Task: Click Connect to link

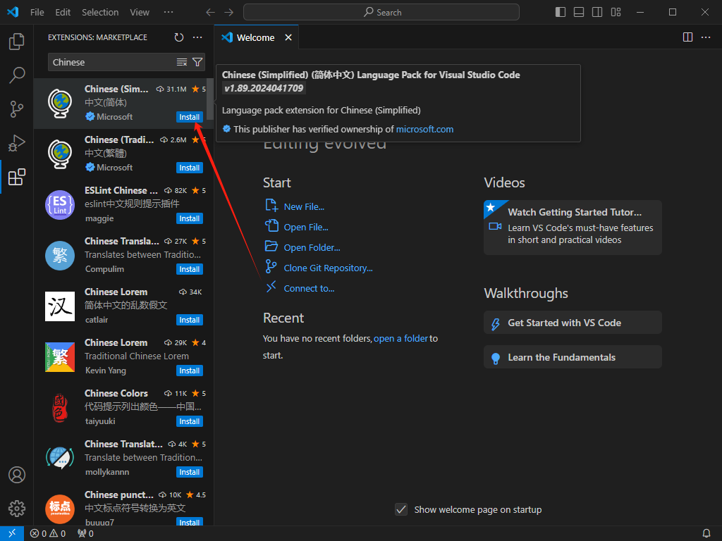Action: point(309,288)
